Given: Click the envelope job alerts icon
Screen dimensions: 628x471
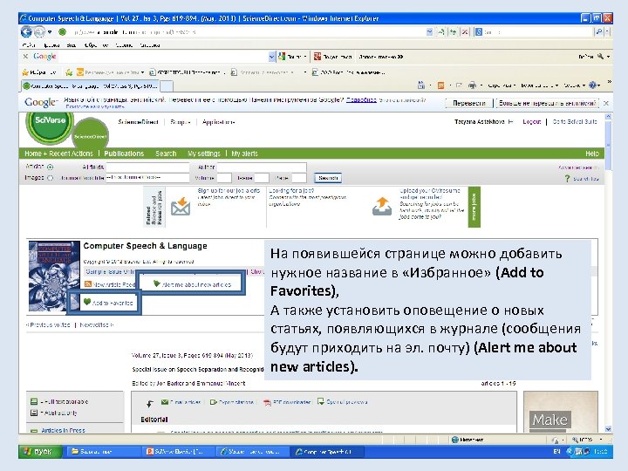Looking at the screenshot, I should 181,206.
